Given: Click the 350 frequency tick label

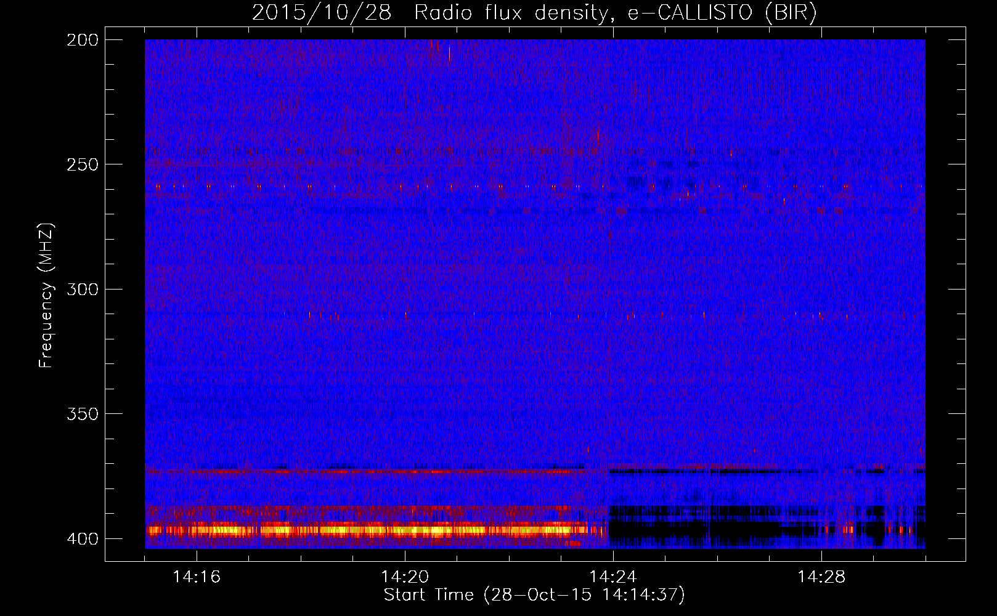Looking at the screenshot, I should (x=82, y=414).
